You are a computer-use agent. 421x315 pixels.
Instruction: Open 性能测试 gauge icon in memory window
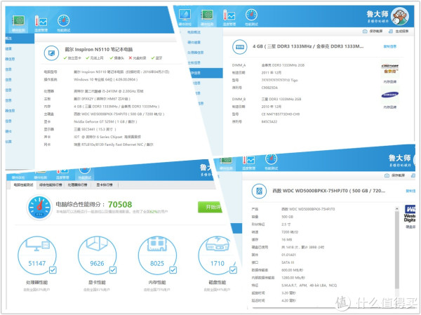252,15
